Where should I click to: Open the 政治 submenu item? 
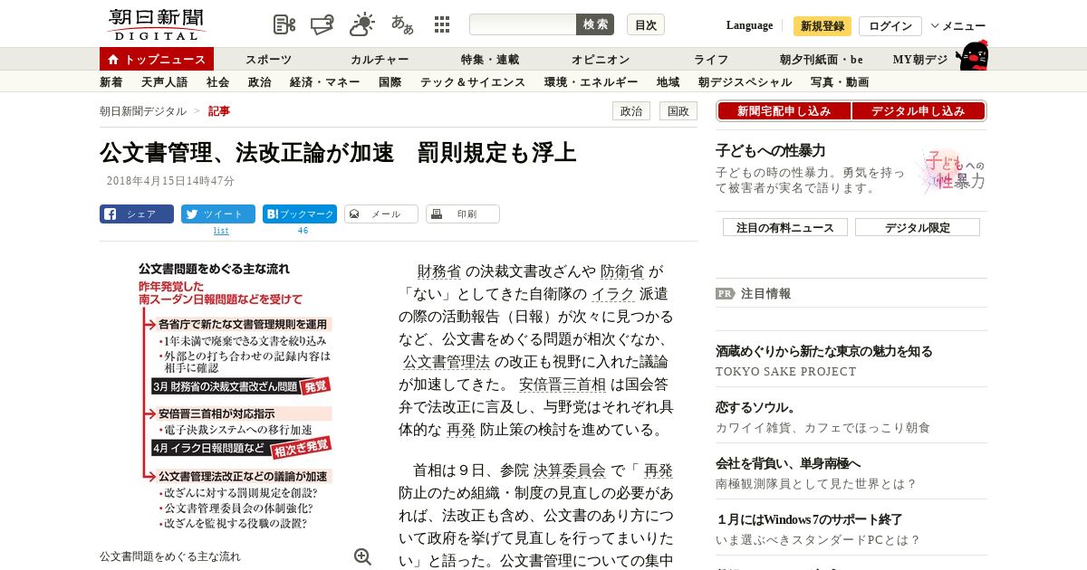pos(259,81)
